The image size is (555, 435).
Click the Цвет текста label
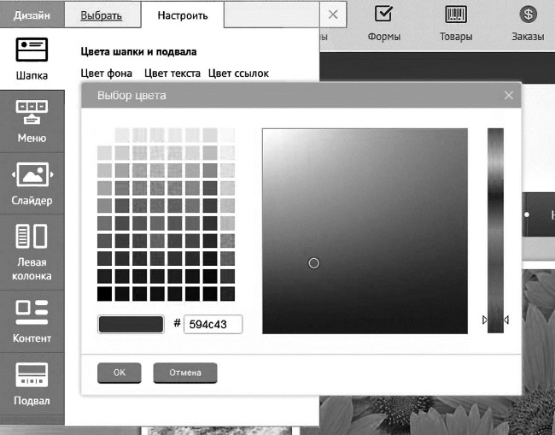point(172,73)
